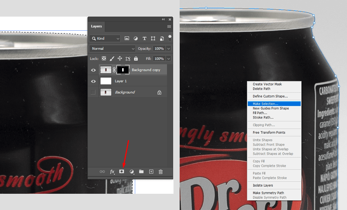The width and height of the screenshot is (347, 210).
Task: Select the Background layer name
Action: [x=125, y=92]
